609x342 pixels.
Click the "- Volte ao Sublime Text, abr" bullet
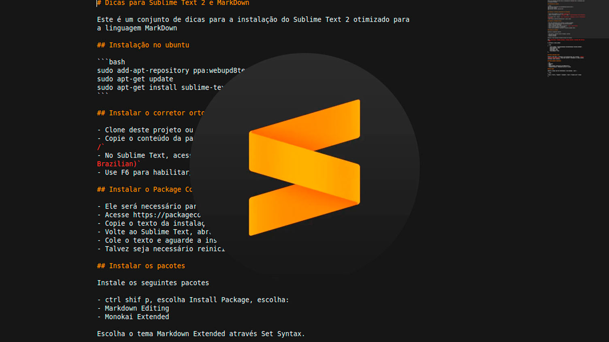(x=154, y=232)
